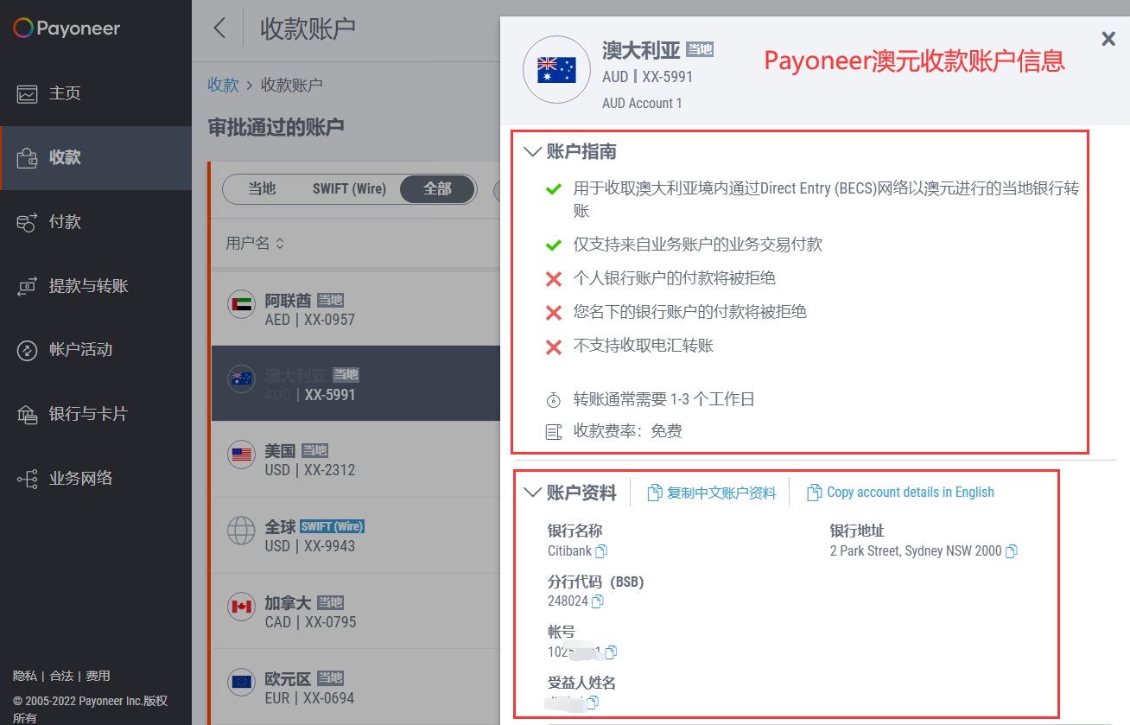This screenshot has width=1130, height=725.
Task: Select the 阿联酋 AED account row
Action: click(356, 308)
